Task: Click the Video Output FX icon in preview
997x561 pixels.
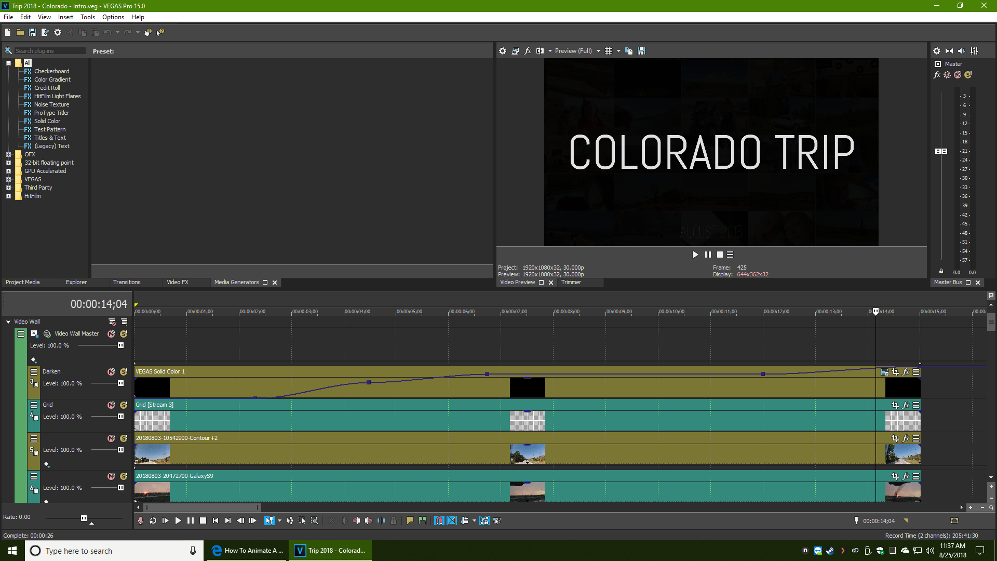Action: tap(528, 51)
